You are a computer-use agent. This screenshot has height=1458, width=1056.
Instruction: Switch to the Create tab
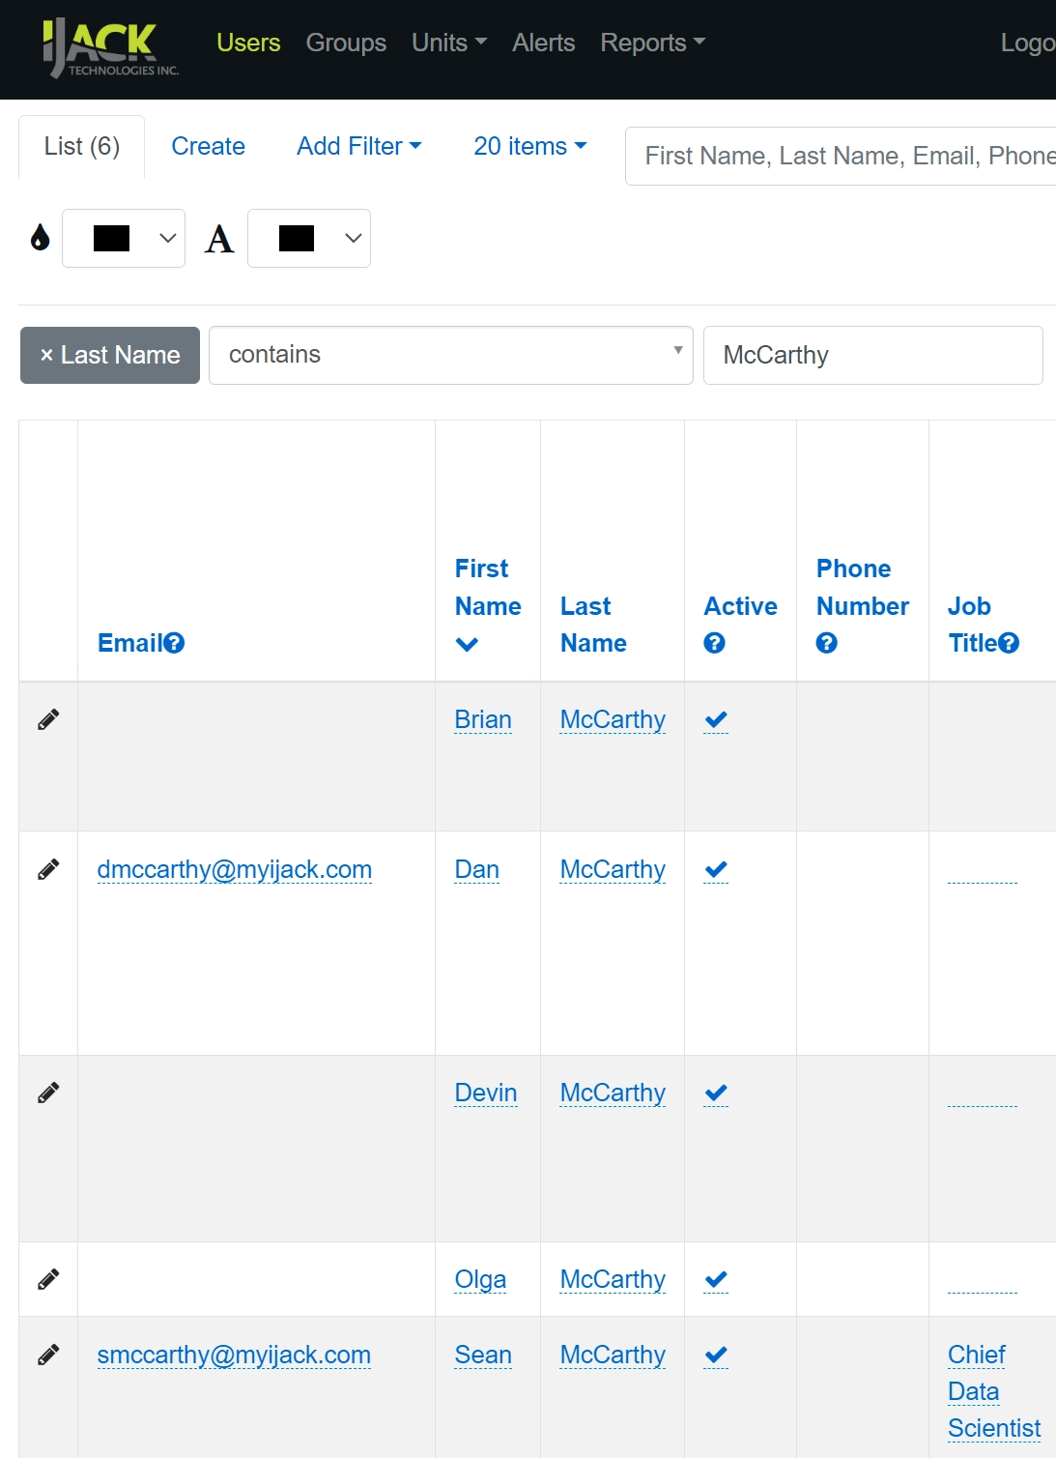point(209,146)
